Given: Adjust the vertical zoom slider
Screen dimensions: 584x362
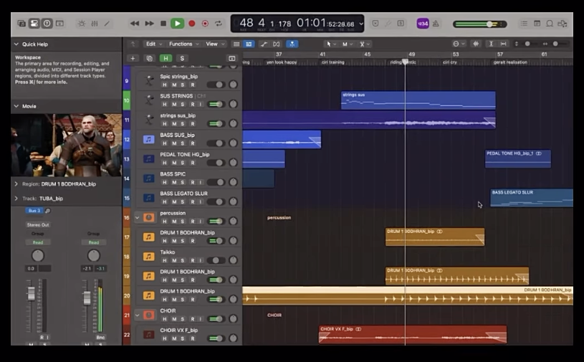Looking at the screenshot, I should point(527,44).
